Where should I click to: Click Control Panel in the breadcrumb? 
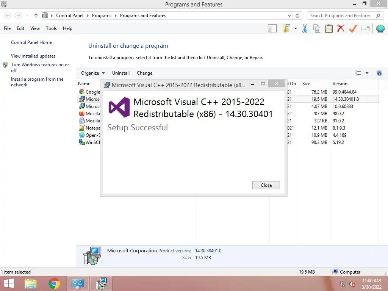coord(70,16)
